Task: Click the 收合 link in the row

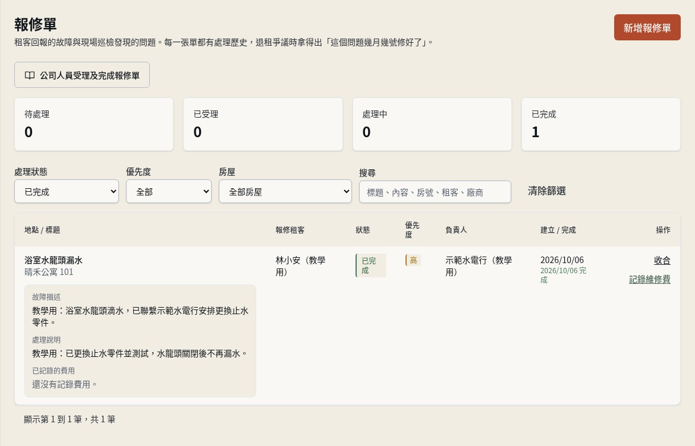Action: tap(662, 261)
